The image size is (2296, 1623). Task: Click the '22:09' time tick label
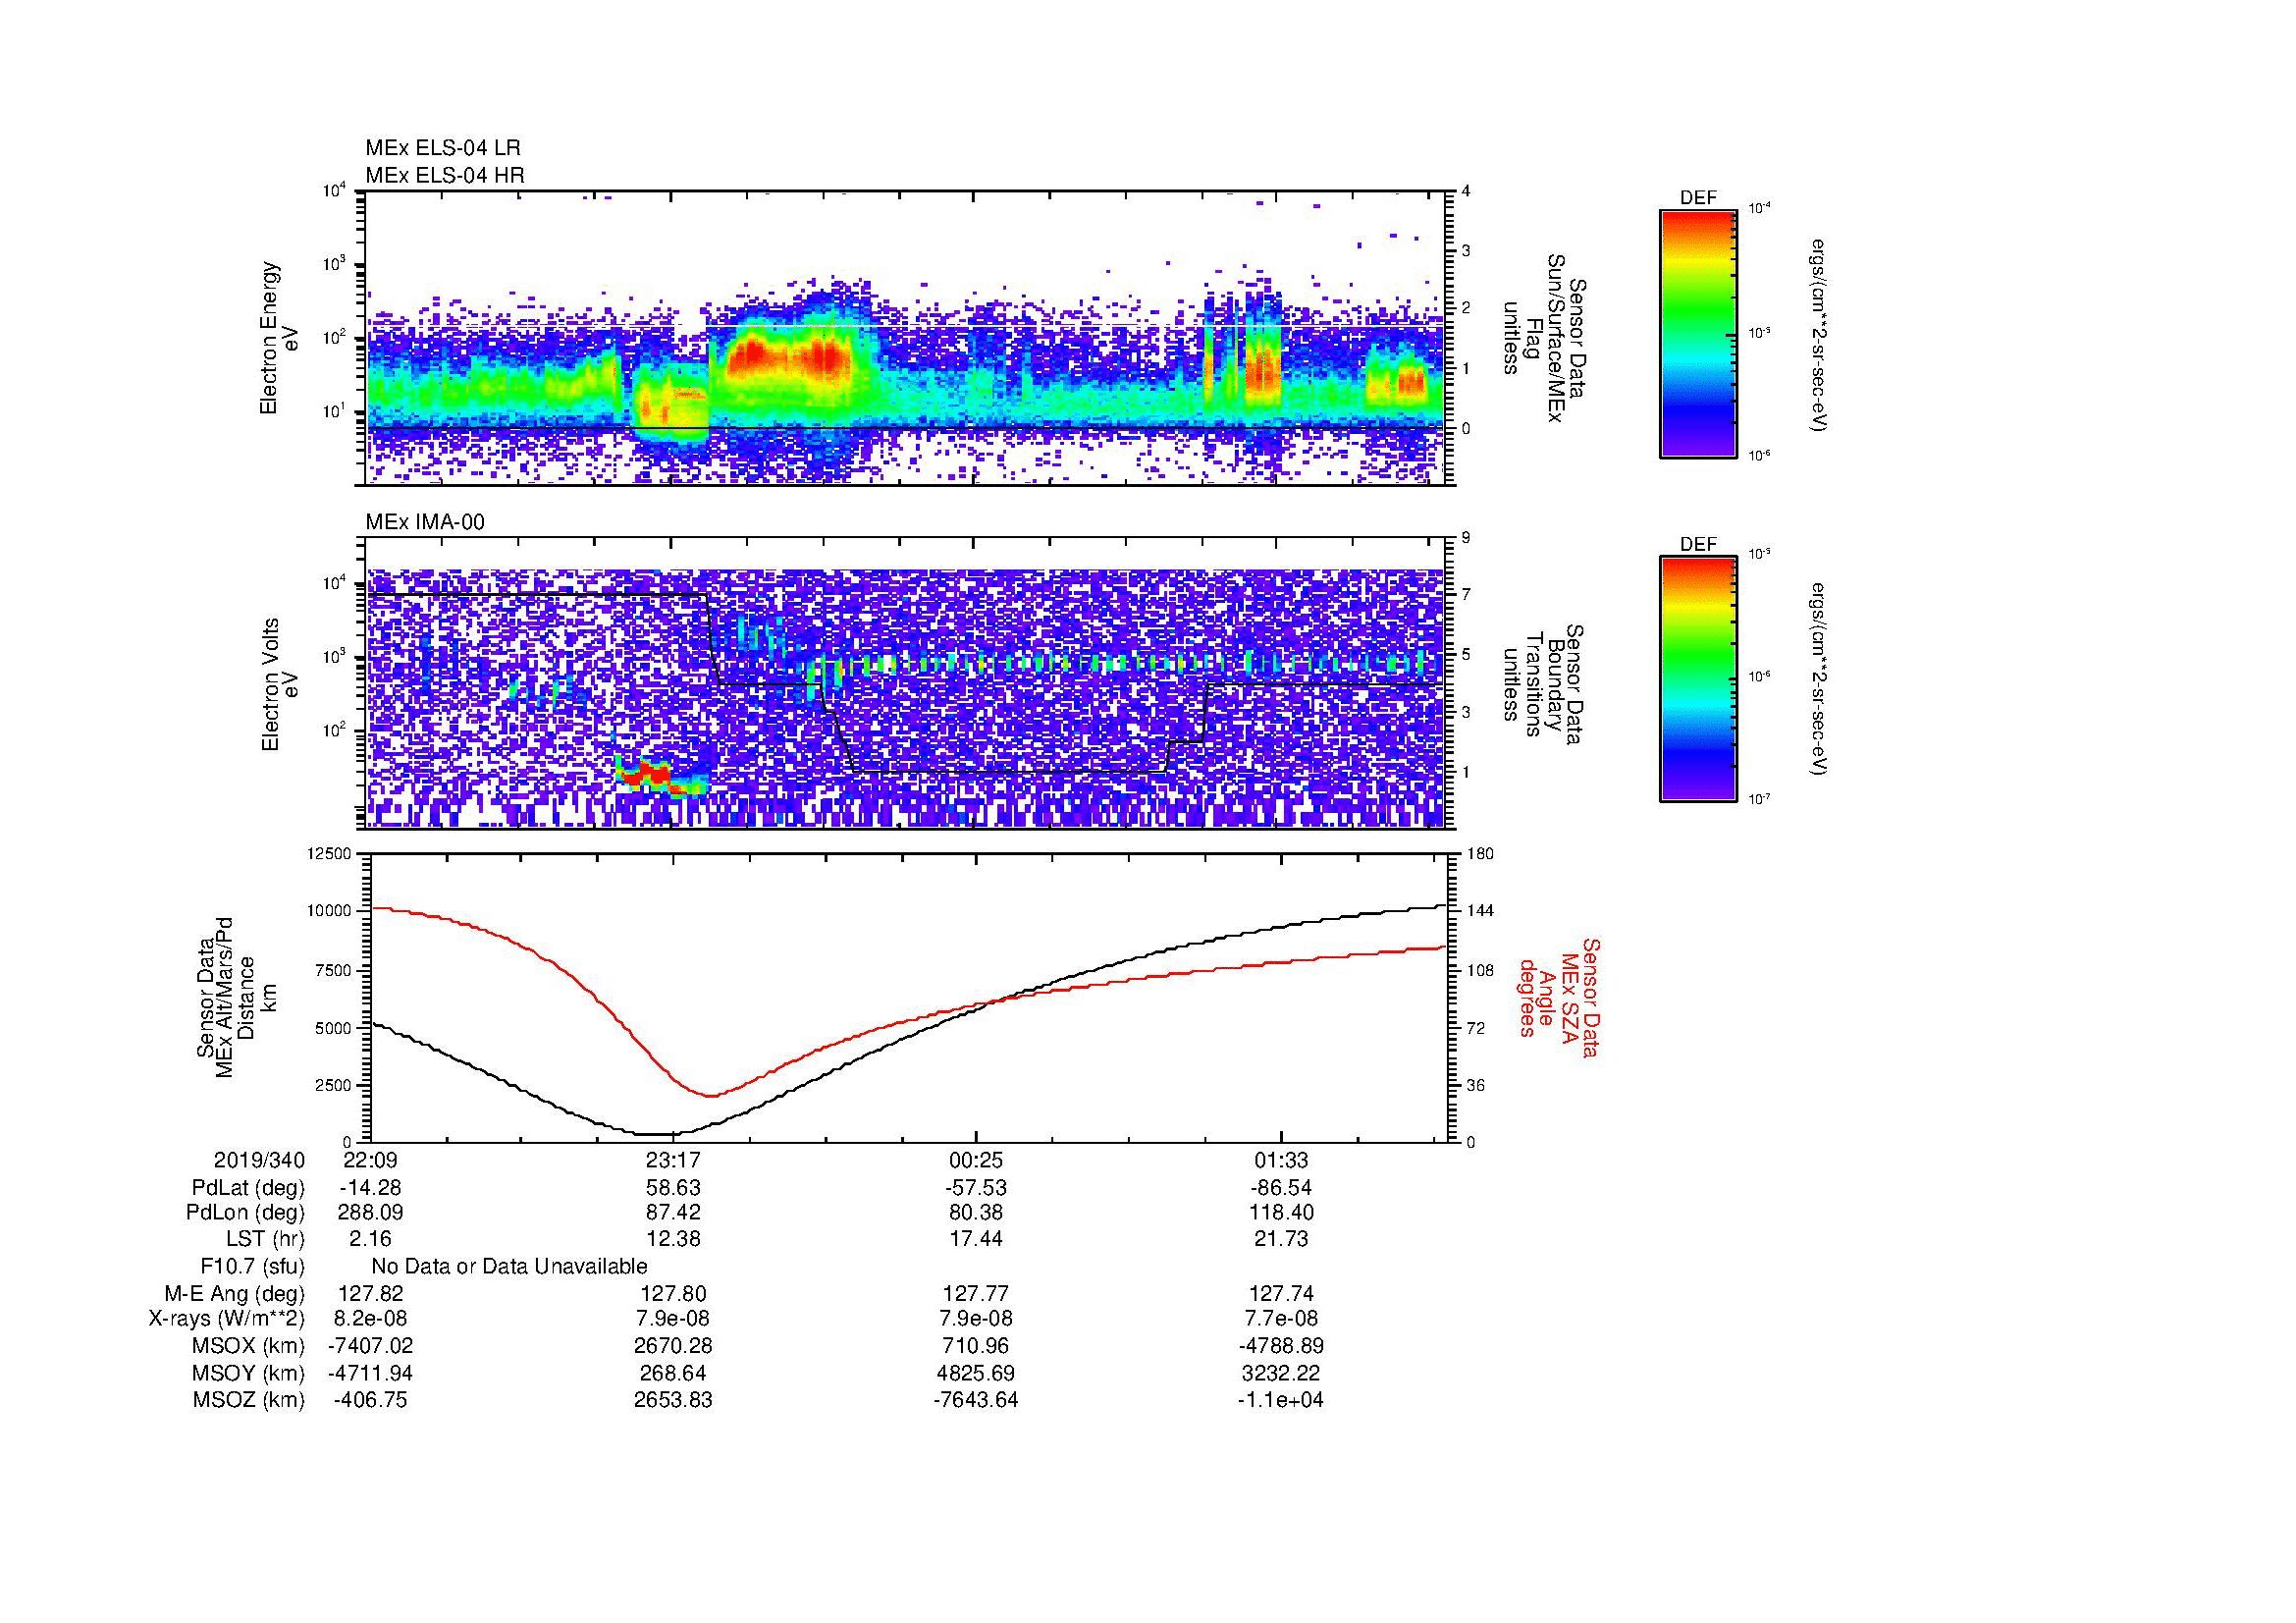(370, 1160)
